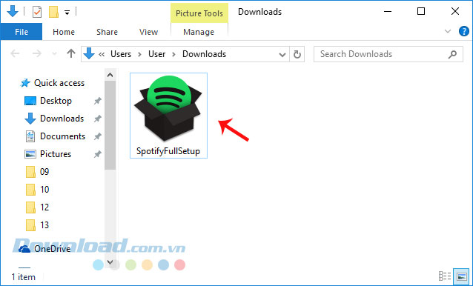The width and height of the screenshot is (473, 286).
Task: Click the New Folder icon in title bar
Action: 53,13
